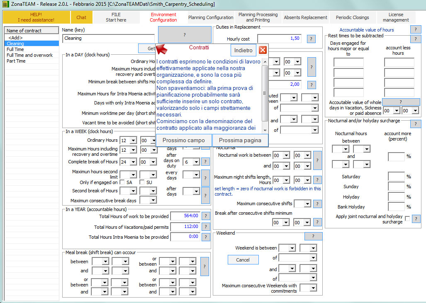Click help for Total Hours Intra Moenia
The image size is (426, 303).
(x=206, y=237)
